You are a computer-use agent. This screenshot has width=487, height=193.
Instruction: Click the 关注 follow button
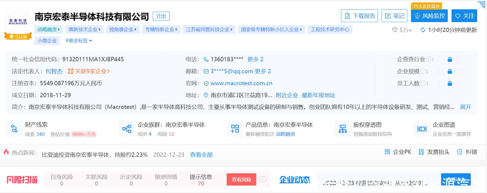coord(464,16)
